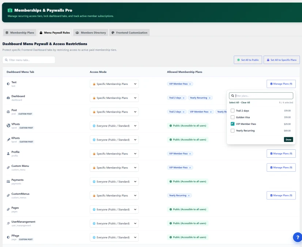
Task: Open the Access Mode dropdown for the UserManangement row
Action: (114, 223)
